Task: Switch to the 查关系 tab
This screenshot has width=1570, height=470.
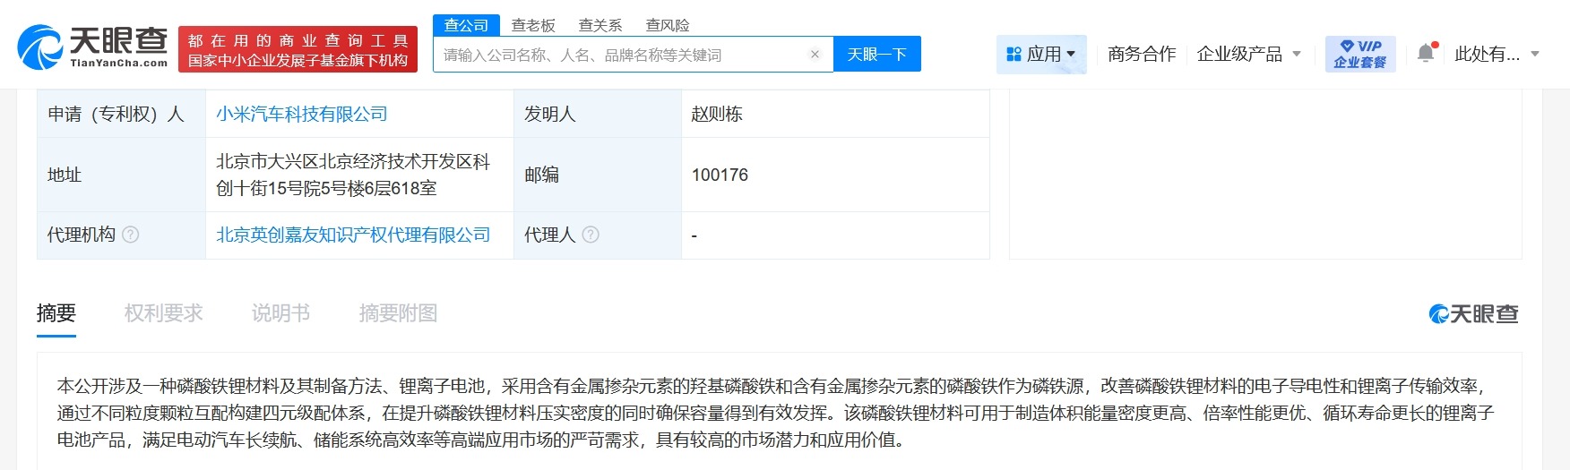Action: tap(600, 25)
